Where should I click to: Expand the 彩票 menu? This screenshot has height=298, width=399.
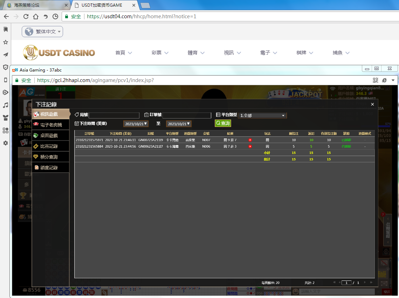click(x=160, y=53)
